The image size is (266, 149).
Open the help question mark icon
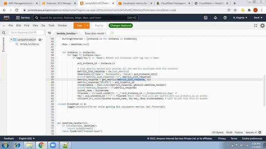[225, 17]
